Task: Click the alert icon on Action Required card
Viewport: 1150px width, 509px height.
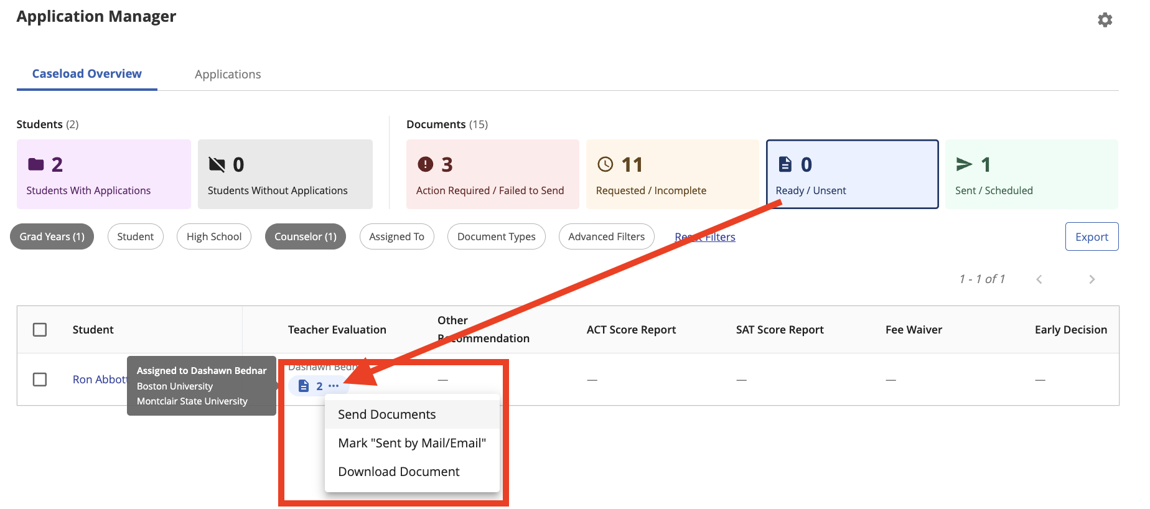Action: [x=425, y=164]
